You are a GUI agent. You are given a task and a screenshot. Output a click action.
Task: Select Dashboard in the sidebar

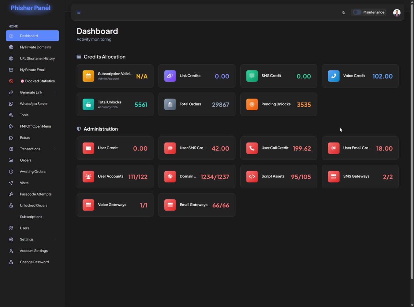click(x=32, y=36)
